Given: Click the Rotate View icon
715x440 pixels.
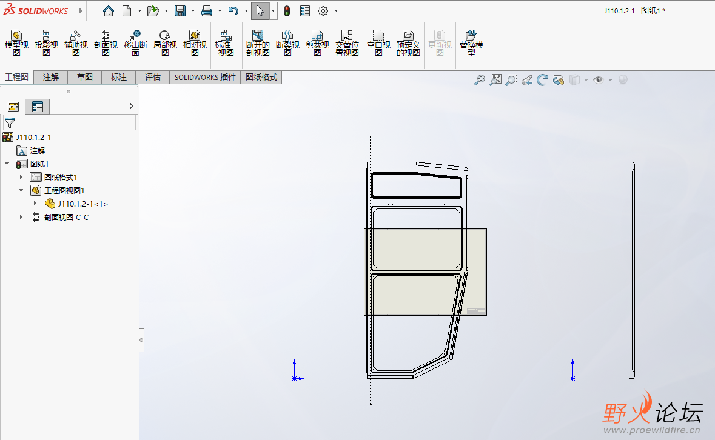Looking at the screenshot, I should 543,80.
